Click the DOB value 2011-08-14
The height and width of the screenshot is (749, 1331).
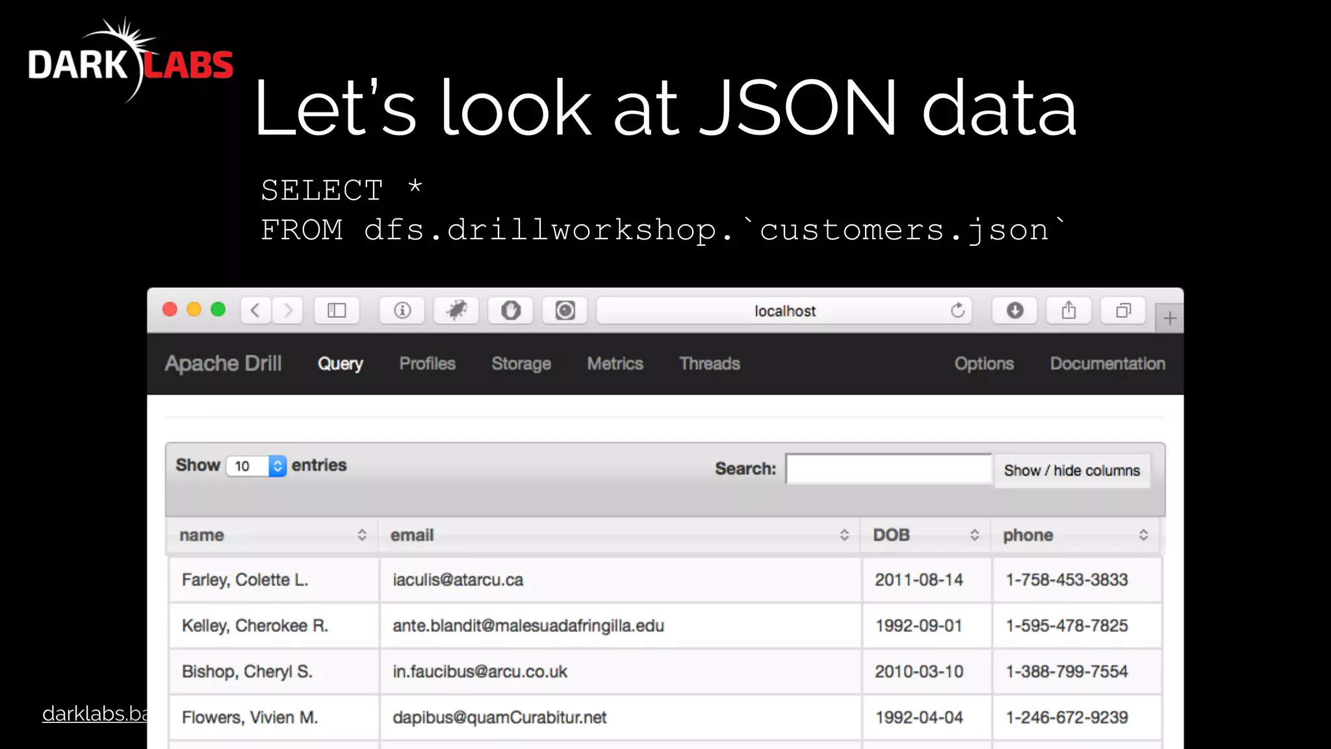tap(919, 579)
